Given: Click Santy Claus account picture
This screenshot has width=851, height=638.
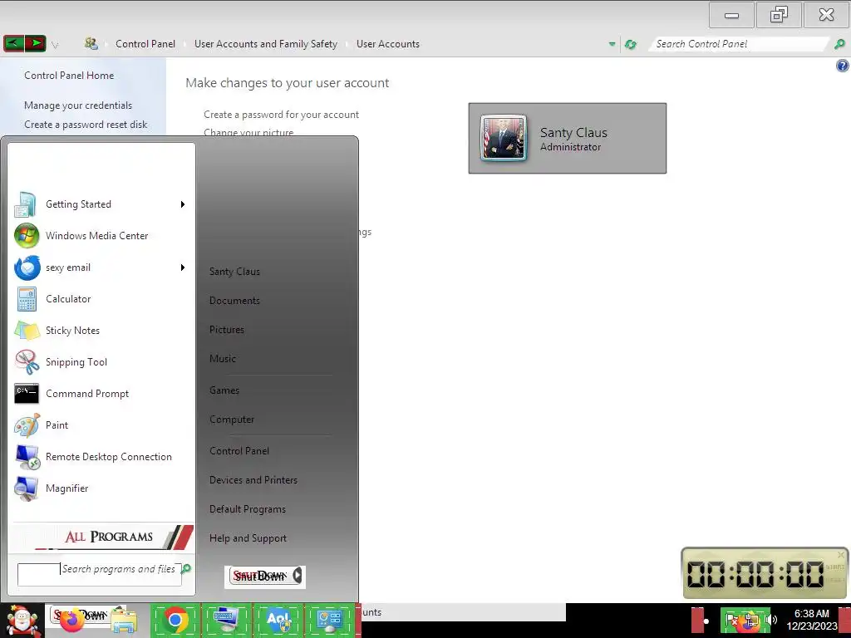Looking at the screenshot, I should click(x=503, y=138).
